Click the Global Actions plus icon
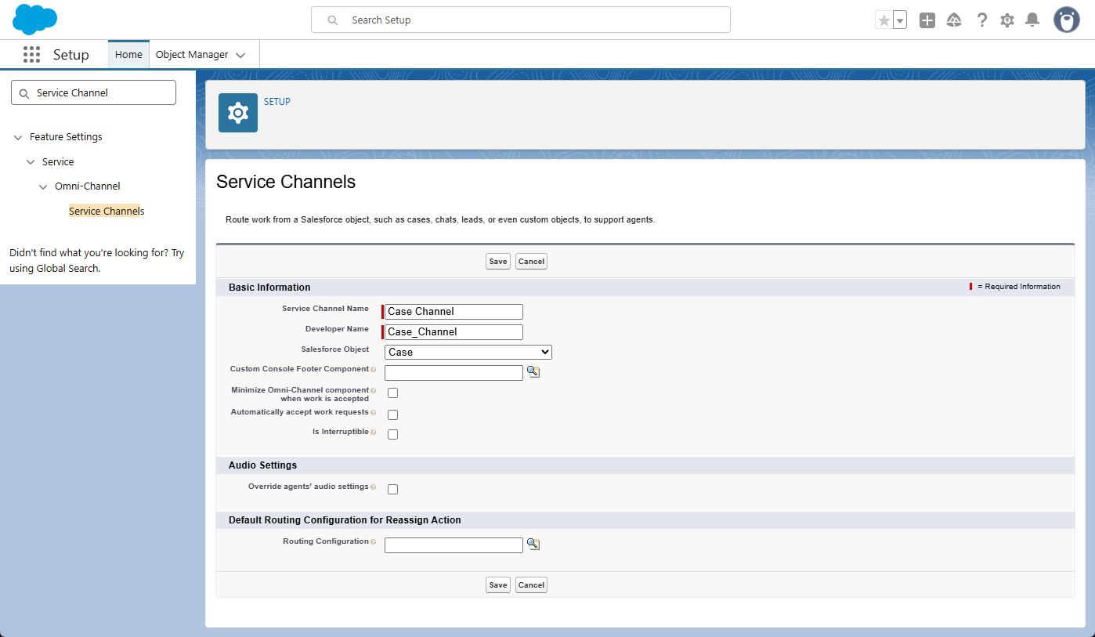Image resolution: width=1095 pixels, height=637 pixels. pos(927,20)
